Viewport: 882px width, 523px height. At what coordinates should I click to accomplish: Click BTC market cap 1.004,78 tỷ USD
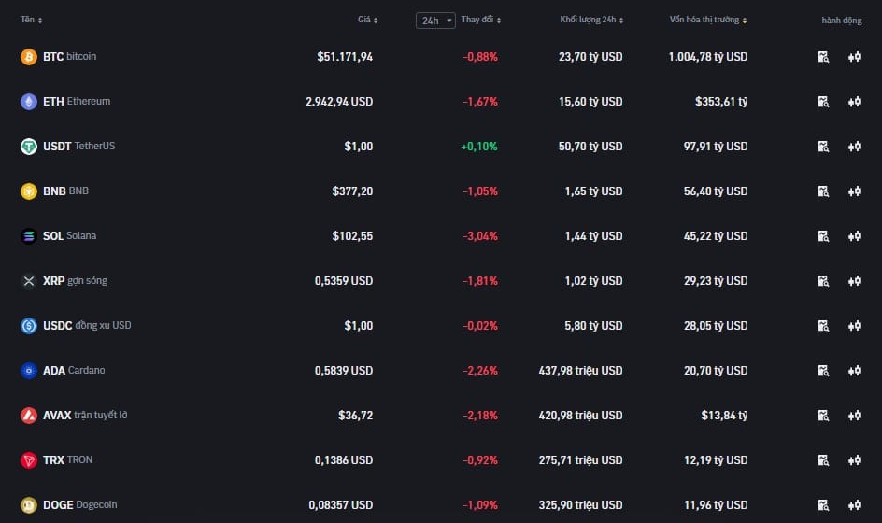click(708, 57)
